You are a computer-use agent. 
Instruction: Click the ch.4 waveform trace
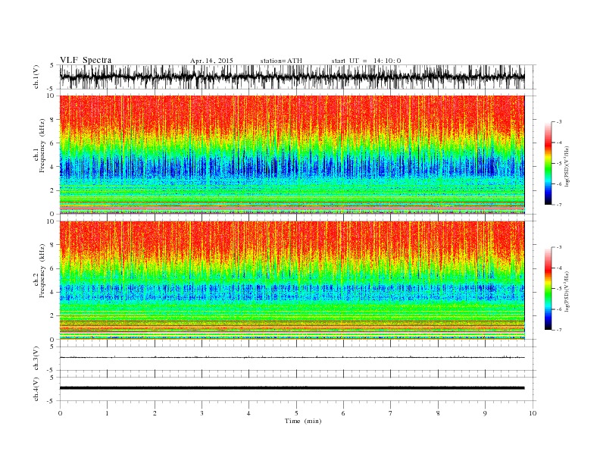[x=292, y=388]
